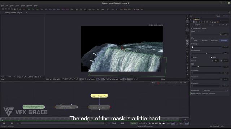Choose the Gaussian filter

[x=224, y=40]
